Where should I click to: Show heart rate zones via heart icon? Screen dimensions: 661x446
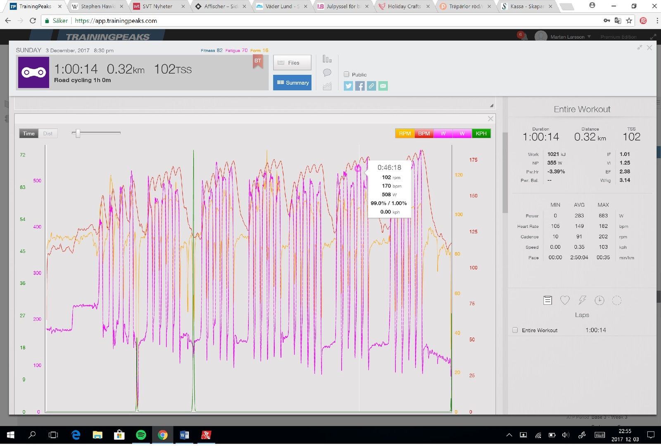tap(565, 301)
